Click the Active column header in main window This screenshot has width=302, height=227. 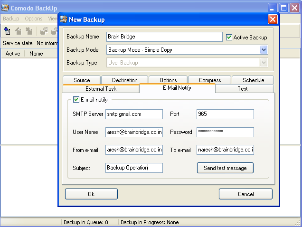point(13,53)
